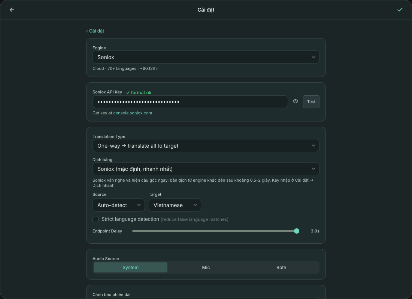This screenshot has height=299, width=412.
Task: Enable Strict language detection checkbox
Action: [x=96, y=219]
